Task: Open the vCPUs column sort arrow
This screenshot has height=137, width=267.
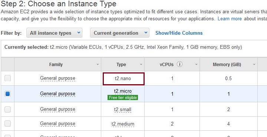Action: tap(196, 65)
